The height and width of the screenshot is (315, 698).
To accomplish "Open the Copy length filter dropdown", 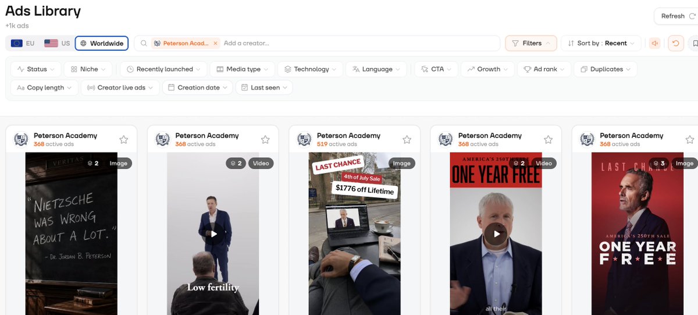I will tap(44, 87).
